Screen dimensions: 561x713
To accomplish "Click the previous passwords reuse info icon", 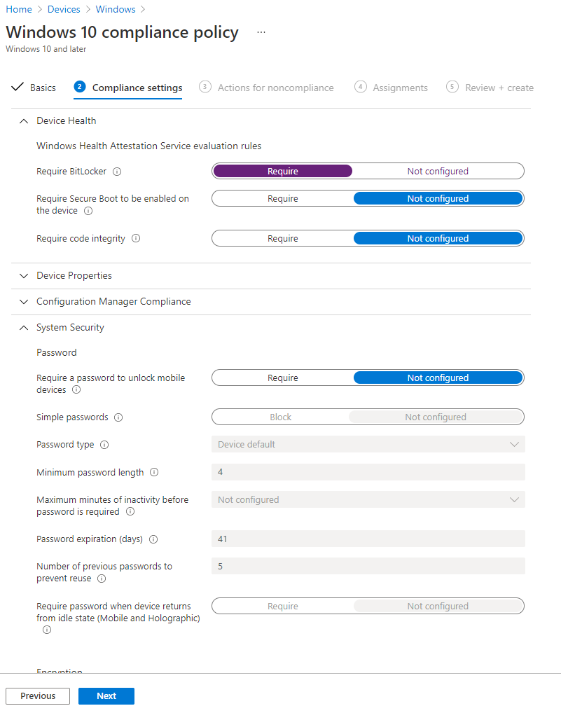I will pyautogui.click(x=102, y=579).
